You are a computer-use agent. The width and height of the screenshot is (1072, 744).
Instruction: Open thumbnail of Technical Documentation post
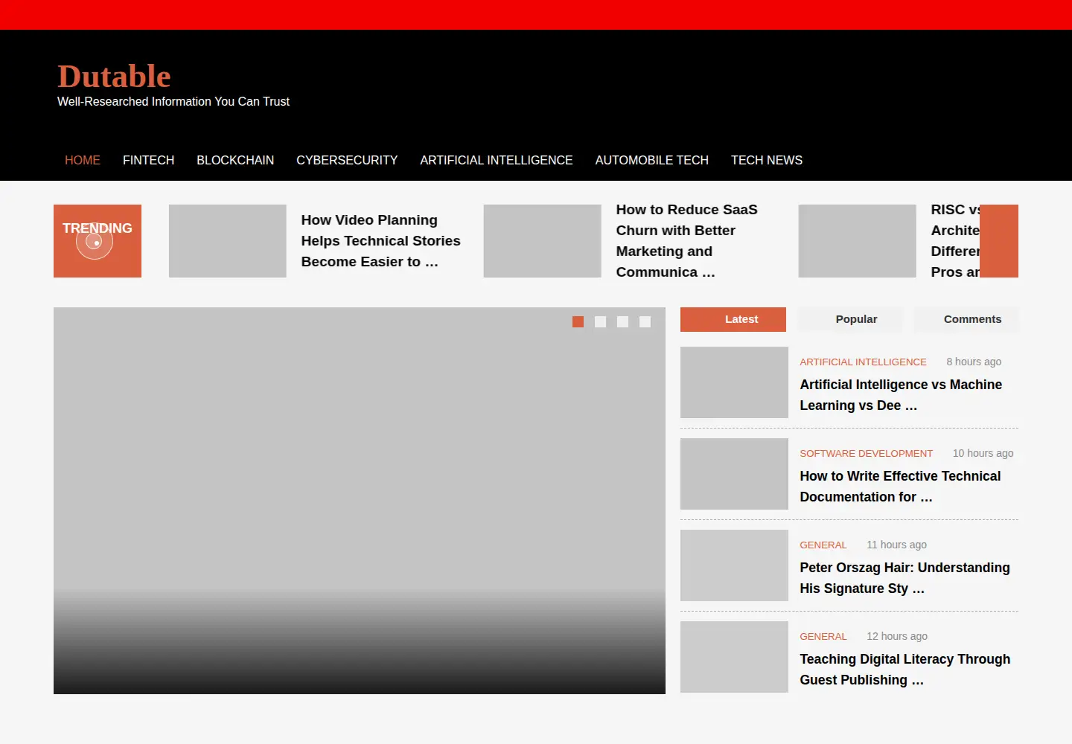(734, 474)
